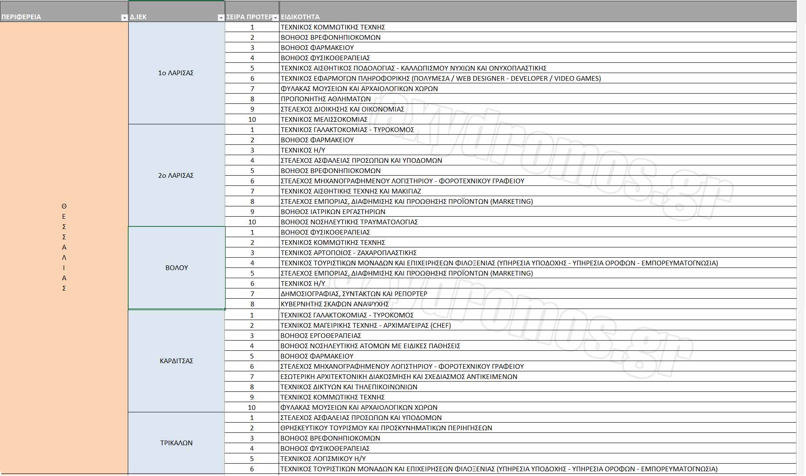Click ΒΟΗΘΟΣ ΦΑΡΜΑΚΕΙΟΥ under 2ο ΛΑΡΙΣΑΣ
Screen dimensions: 806x476
pos(538,140)
